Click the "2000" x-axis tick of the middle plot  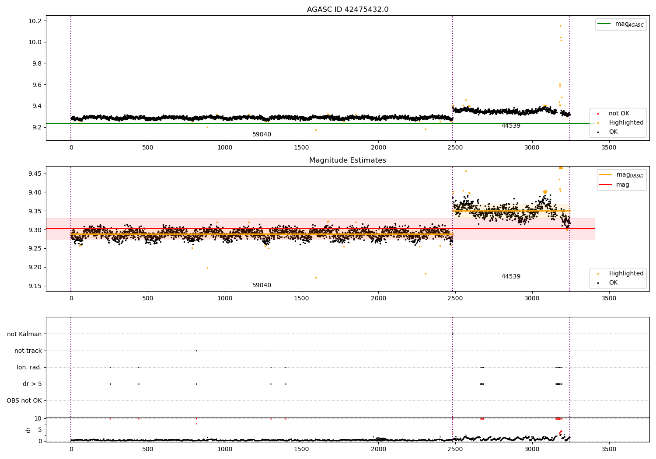[x=378, y=299]
